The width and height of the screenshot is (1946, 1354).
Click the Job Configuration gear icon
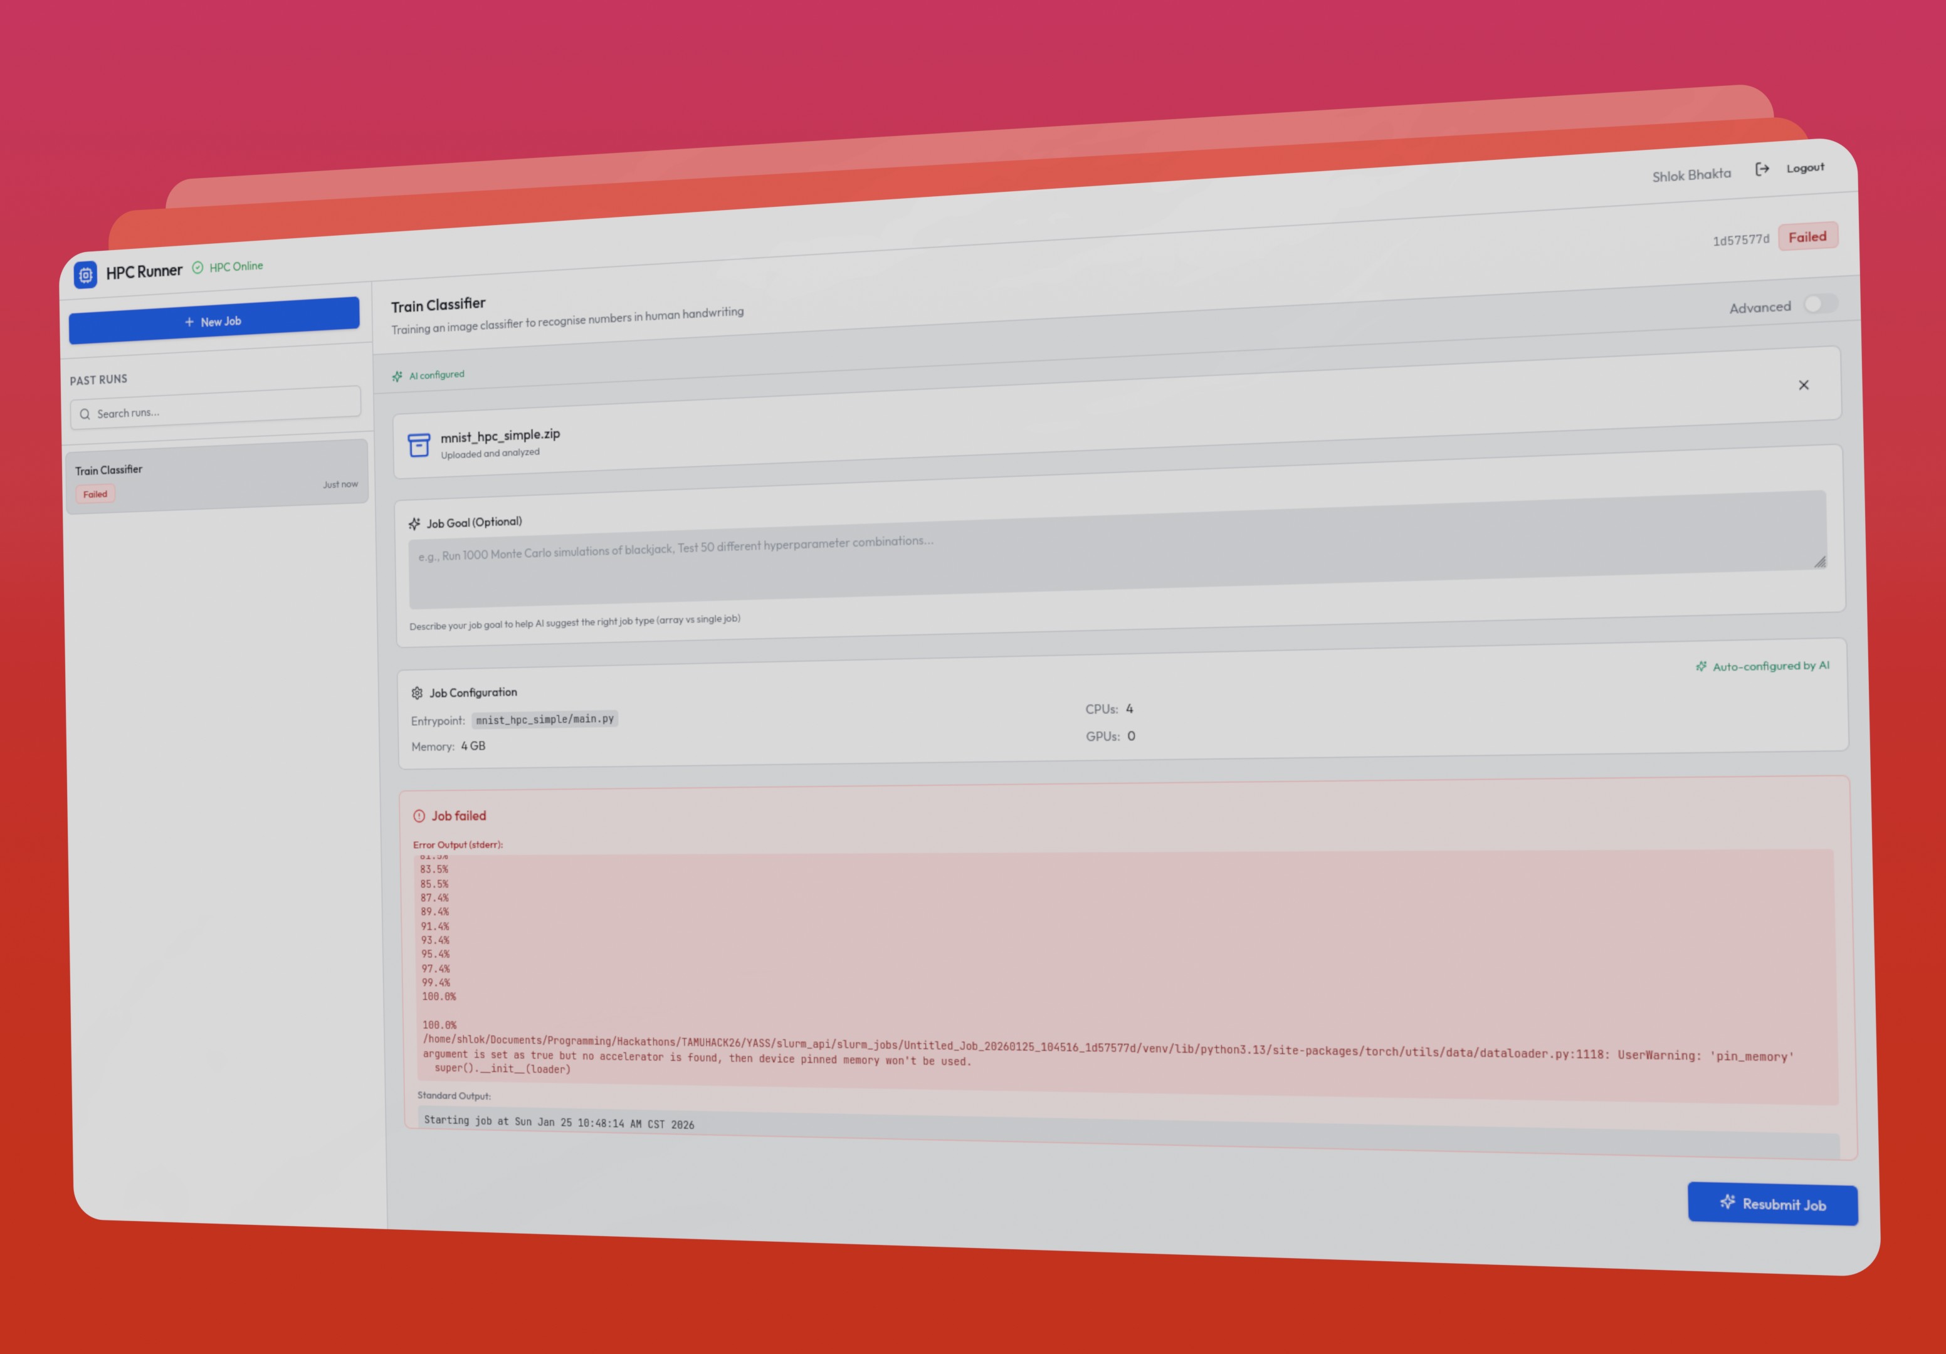click(x=417, y=693)
